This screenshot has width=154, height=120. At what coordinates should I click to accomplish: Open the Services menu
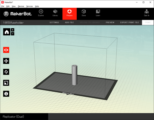tap(30, 6)
